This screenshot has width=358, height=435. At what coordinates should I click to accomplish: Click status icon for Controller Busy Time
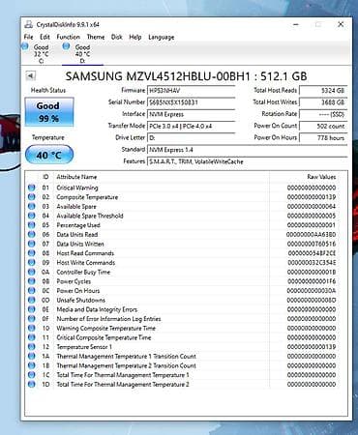pos(31,272)
